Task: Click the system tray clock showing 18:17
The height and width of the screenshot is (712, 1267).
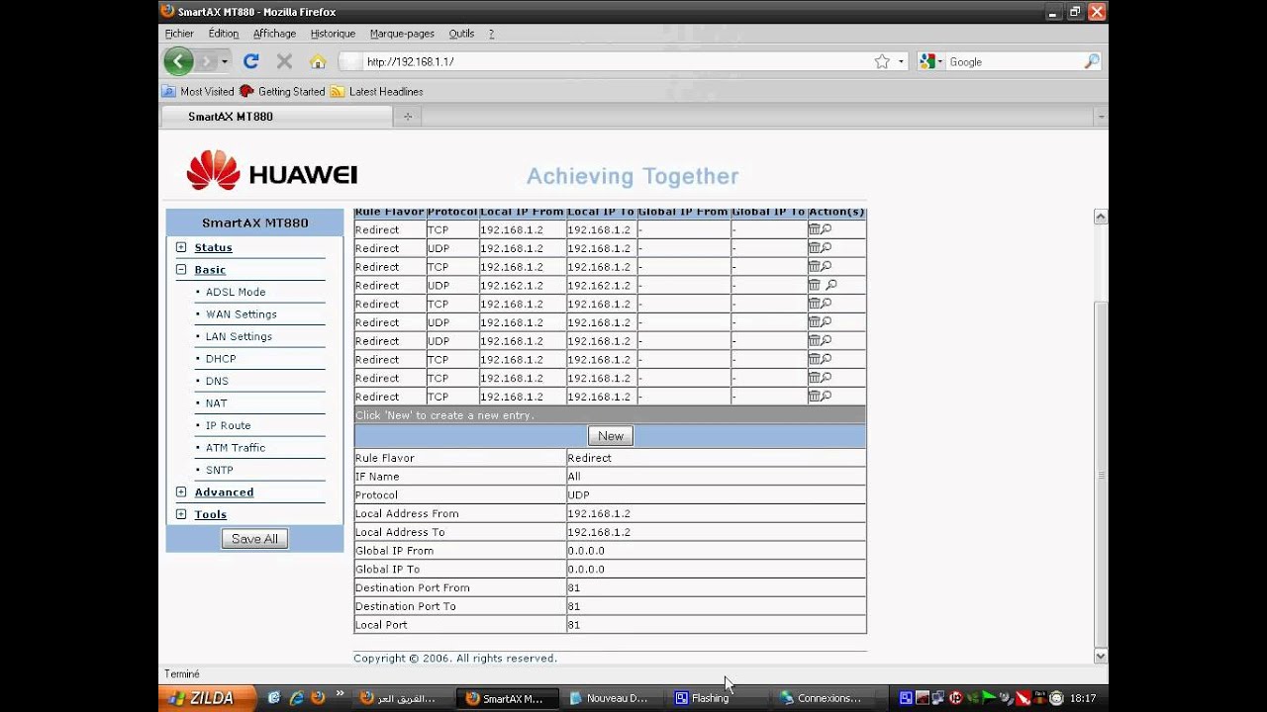Action: coord(1083,698)
